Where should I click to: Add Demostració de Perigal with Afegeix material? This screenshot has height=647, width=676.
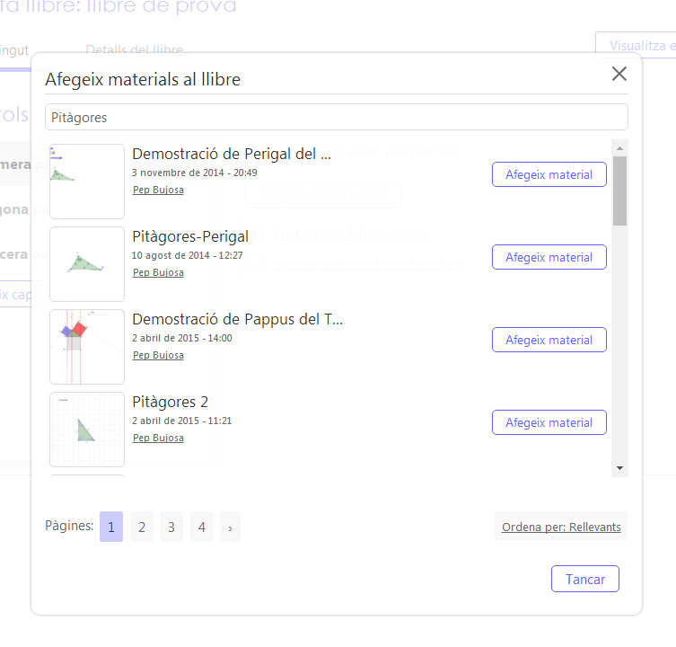coord(549,174)
